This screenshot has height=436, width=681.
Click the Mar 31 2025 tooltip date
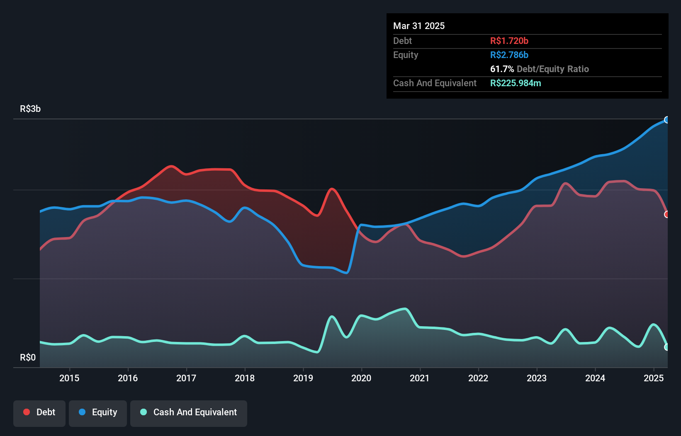point(419,26)
